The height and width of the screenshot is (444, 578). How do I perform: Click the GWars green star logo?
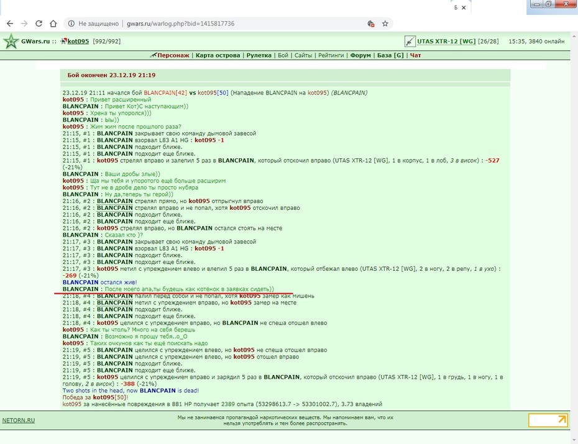pos(11,41)
